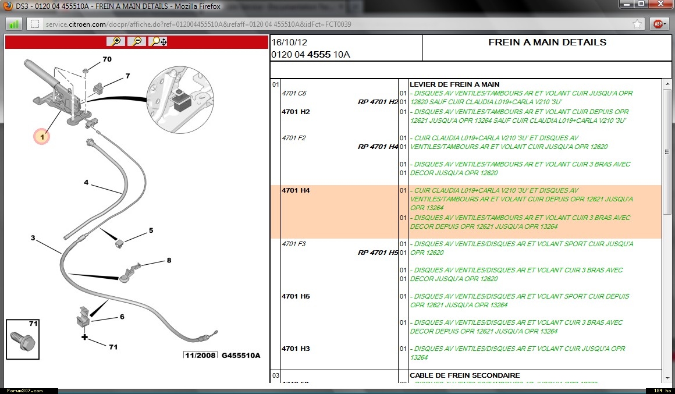Select highlighted callout 1 on the diagram
675x394 pixels.
(x=41, y=137)
